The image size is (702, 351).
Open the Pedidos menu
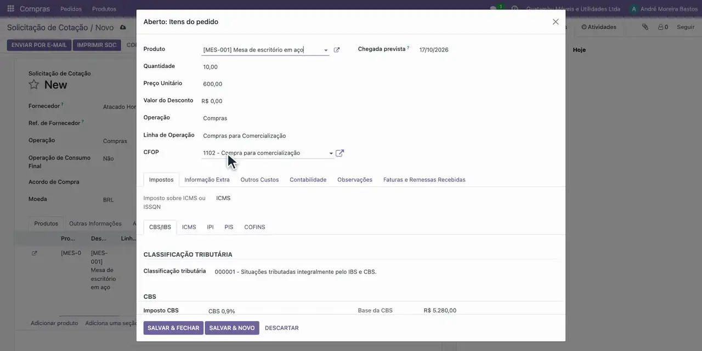71,9
